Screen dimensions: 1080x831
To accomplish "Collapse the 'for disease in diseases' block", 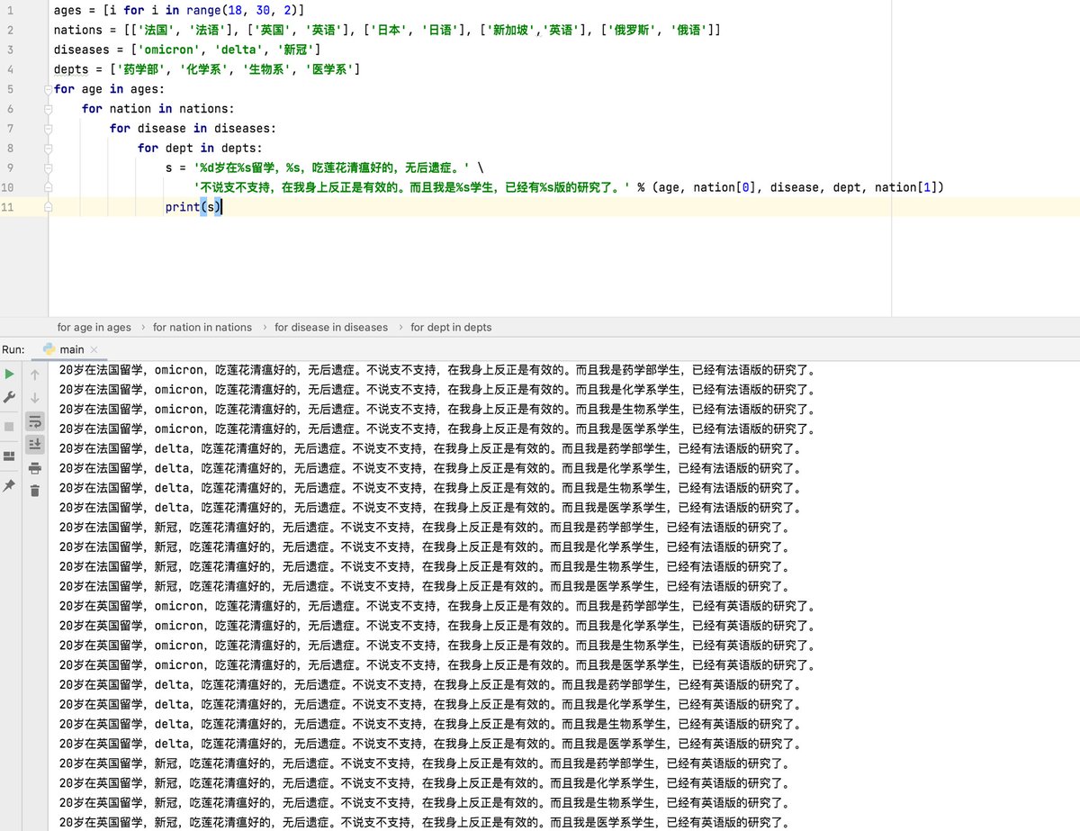I will (x=47, y=128).
